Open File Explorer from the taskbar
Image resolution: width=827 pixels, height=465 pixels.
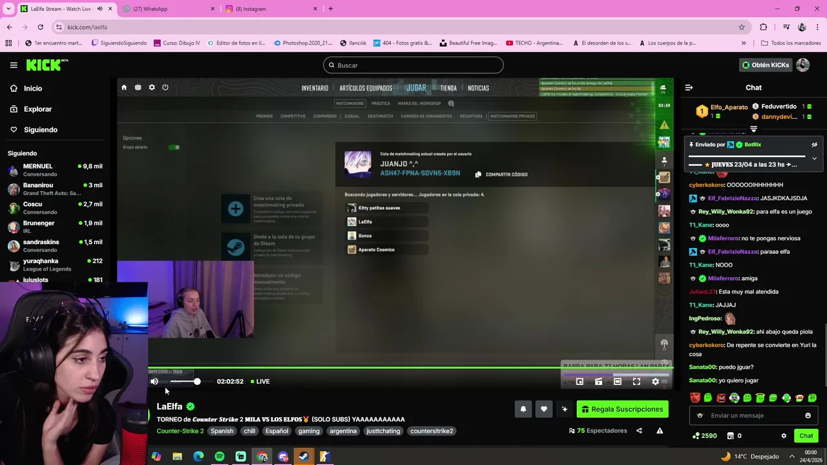177,457
